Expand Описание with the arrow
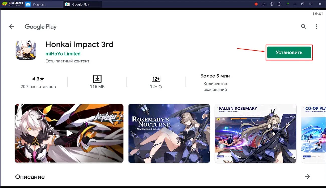 (x=307, y=177)
